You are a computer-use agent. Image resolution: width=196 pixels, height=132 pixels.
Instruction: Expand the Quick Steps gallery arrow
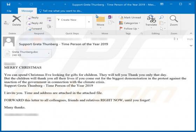[89, 22]
